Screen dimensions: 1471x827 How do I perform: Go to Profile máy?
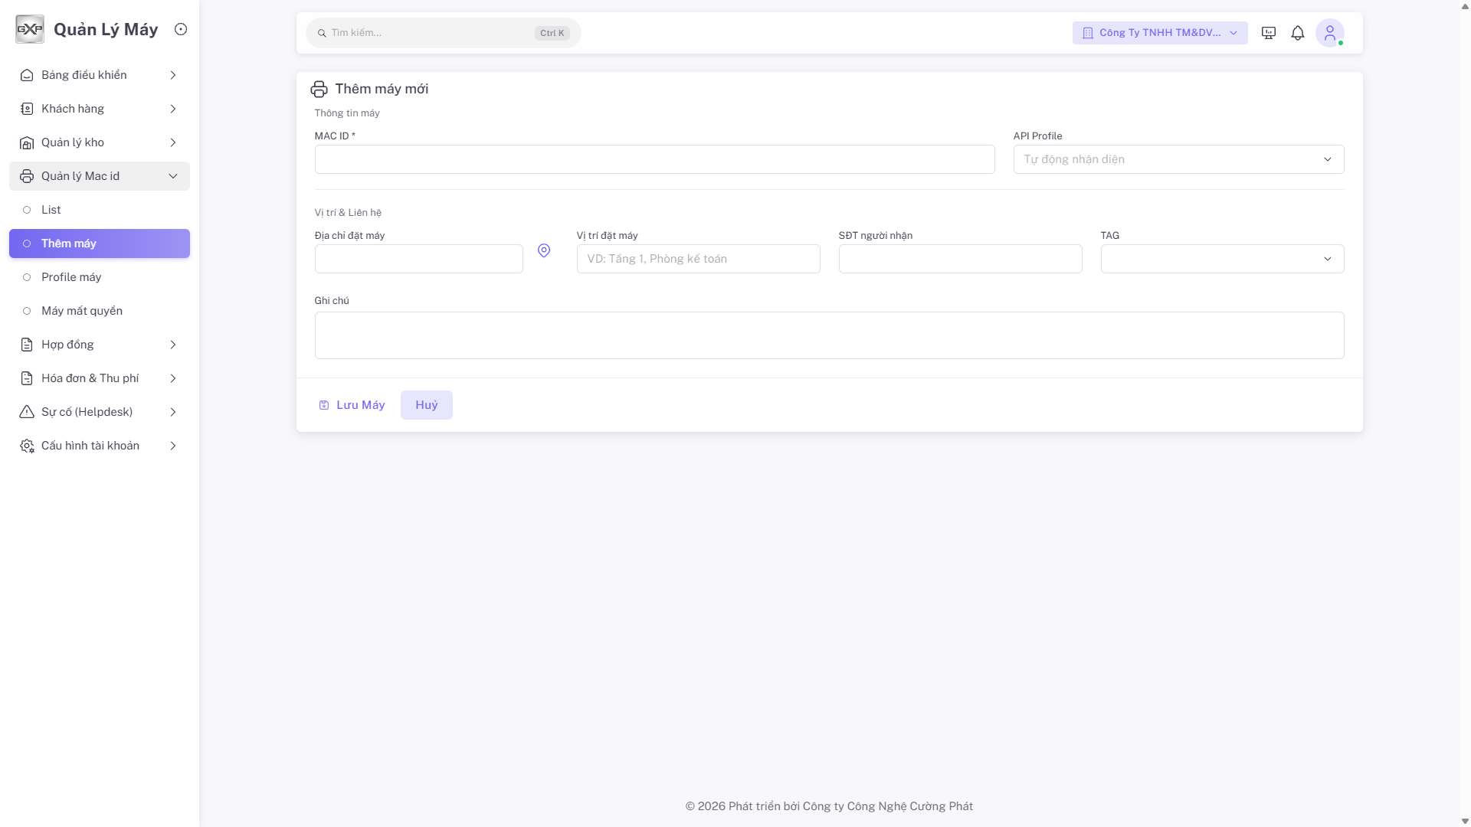pos(100,277)
